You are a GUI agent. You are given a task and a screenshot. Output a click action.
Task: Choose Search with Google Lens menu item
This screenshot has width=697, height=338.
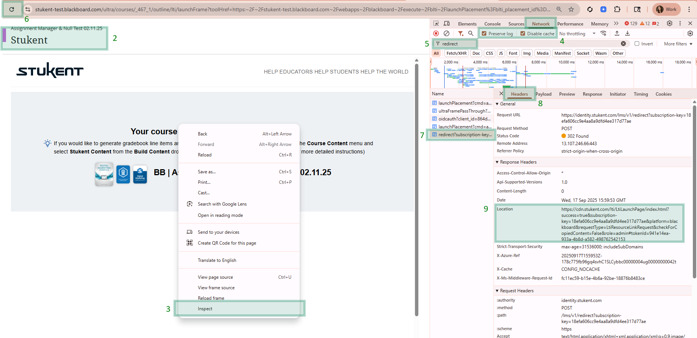pyautogui.click(x=239, y=204)
